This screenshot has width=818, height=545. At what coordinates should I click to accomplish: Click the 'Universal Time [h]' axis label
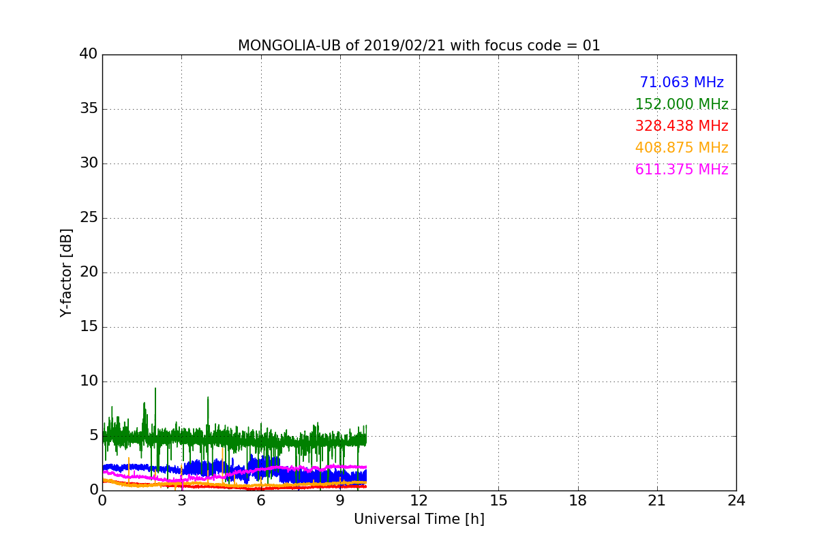[x=419, y=519]
